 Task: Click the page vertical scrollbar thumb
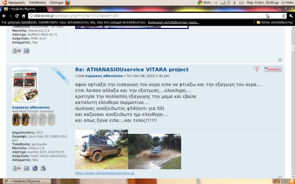pyautogui.click(x=293, y=48)
